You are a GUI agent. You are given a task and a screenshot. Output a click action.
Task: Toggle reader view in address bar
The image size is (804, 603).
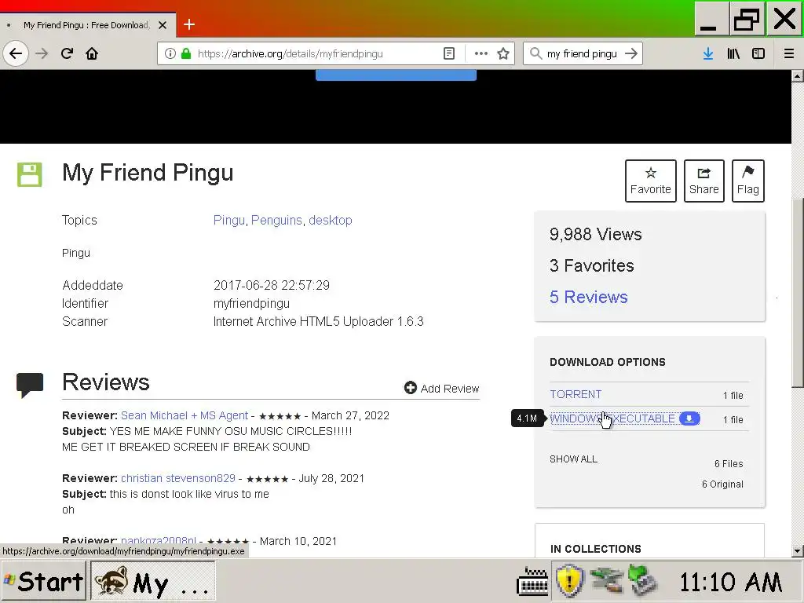coord(448,53)
